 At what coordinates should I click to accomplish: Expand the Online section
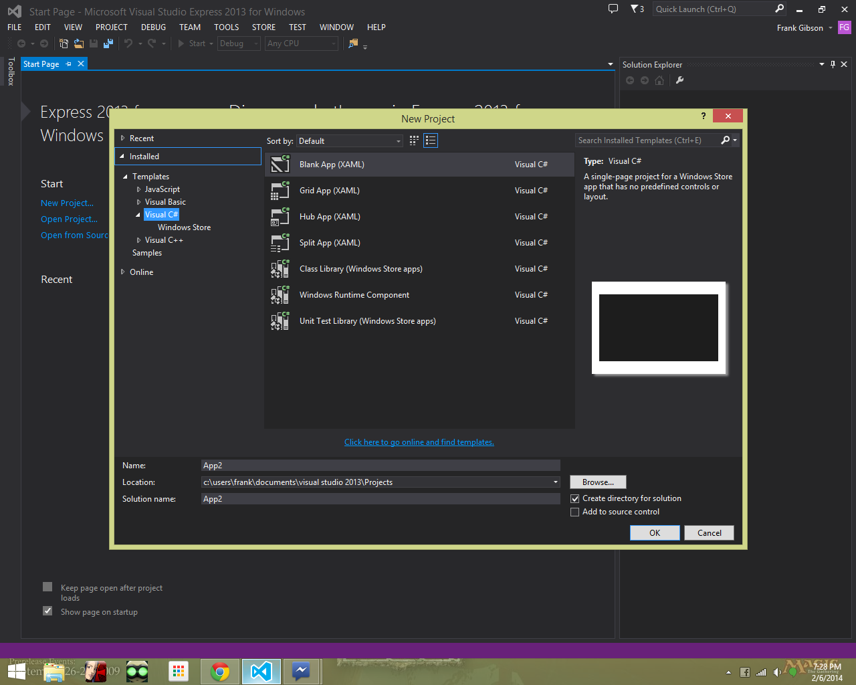[x=123, y=272]
